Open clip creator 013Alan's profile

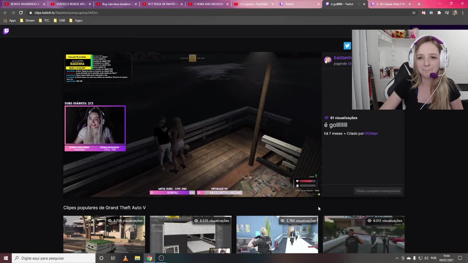click(371, 134)
